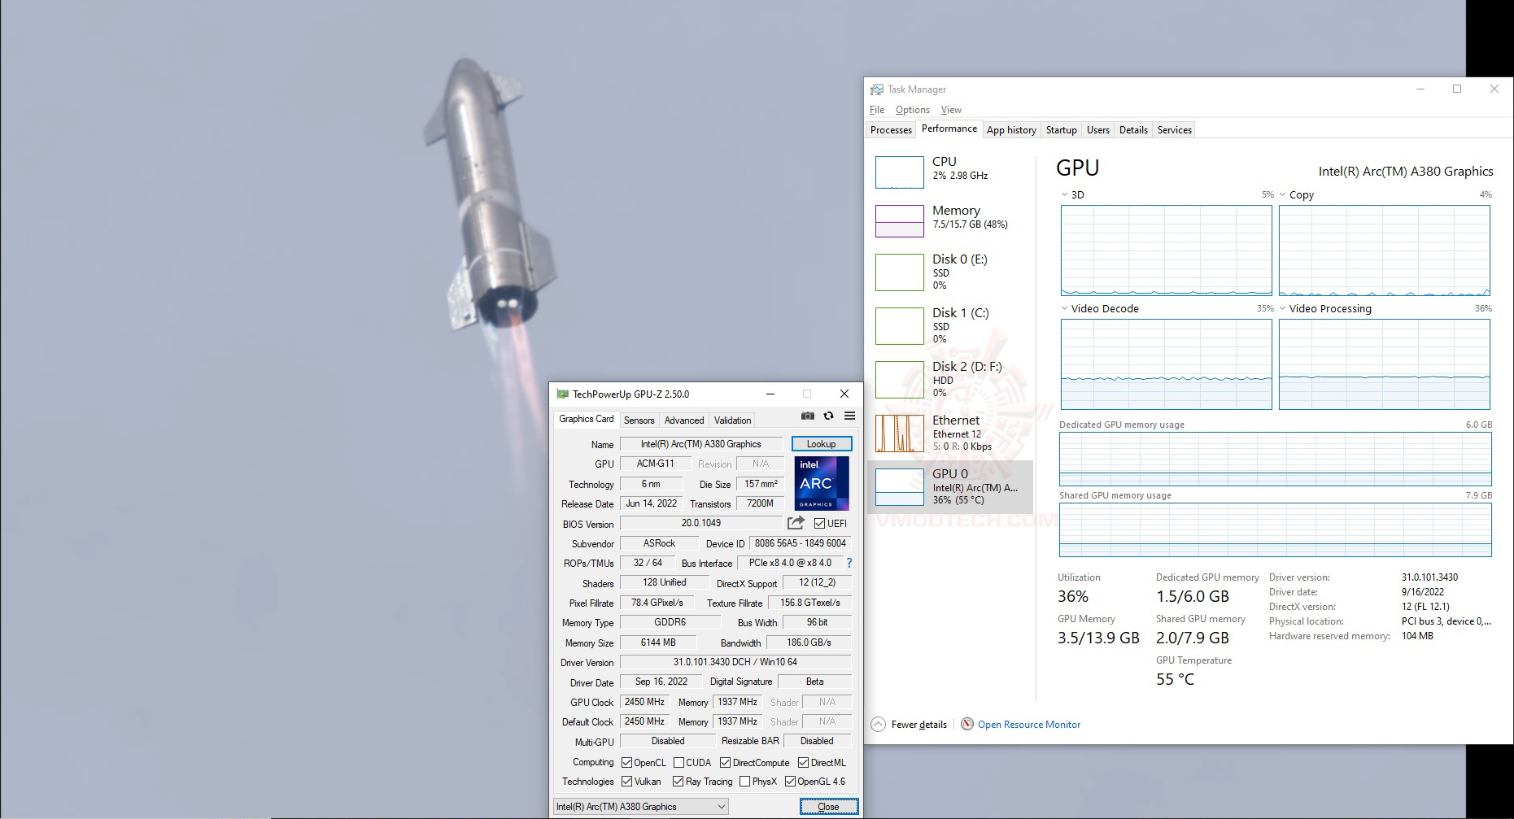Viewport: 1514px width, 819px height.
Task: Toggle the UEFI checkbox in GPU-Z
Action: click(820, 524)
